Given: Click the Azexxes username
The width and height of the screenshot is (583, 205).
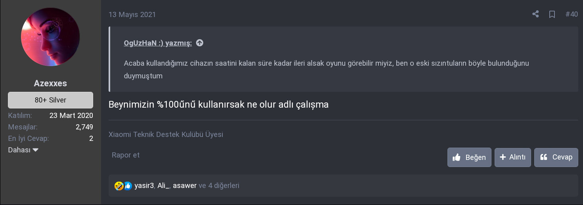Looking at the screenshot, I should (50, 84).
